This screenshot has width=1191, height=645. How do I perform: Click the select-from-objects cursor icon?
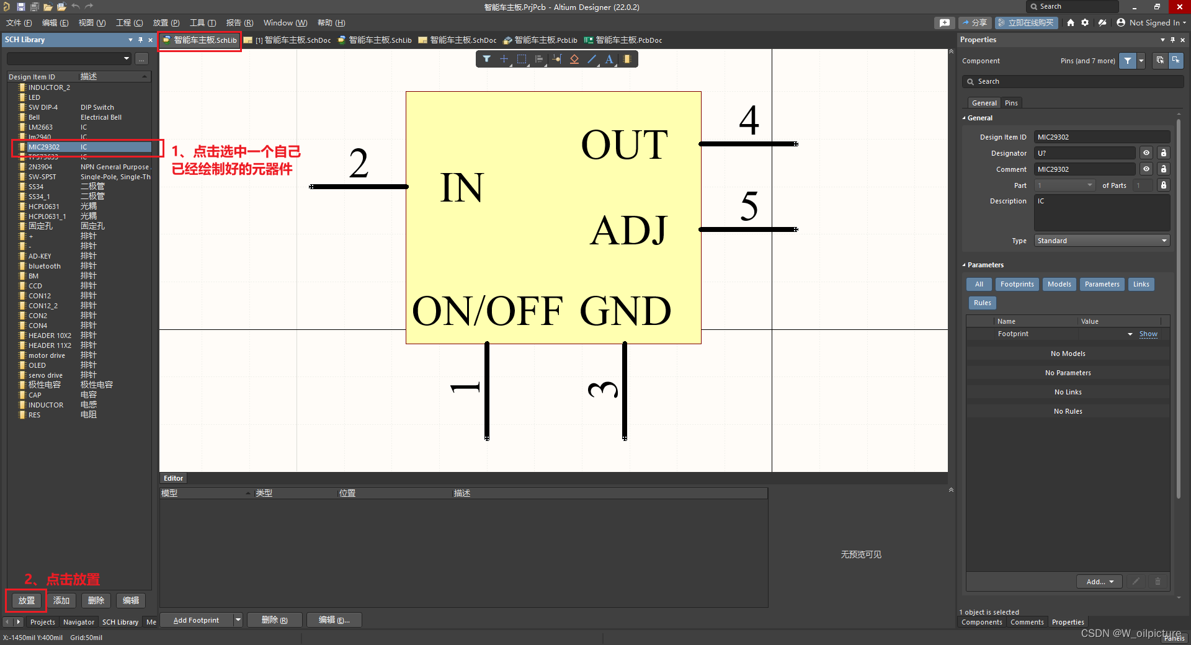pos(1160,60)
